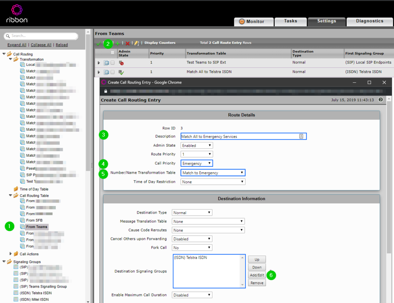Screen dimensions: 394x303
Task: Click the green checkmark apply icon
Action: coord(98,43)
